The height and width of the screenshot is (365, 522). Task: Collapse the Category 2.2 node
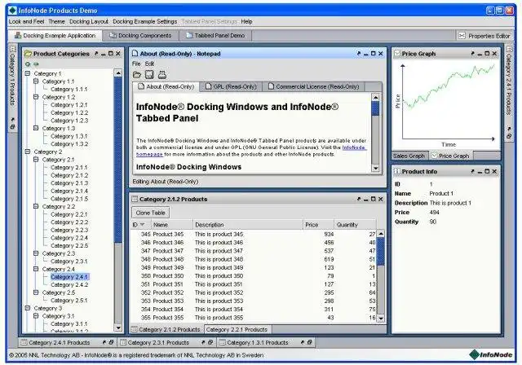click(x=36, y=206)
